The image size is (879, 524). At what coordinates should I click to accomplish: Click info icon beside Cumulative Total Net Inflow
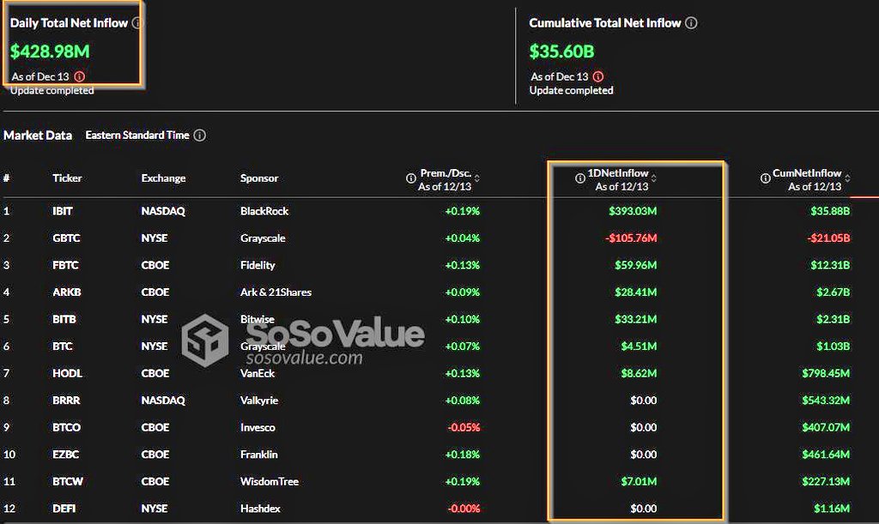point(691,23)
